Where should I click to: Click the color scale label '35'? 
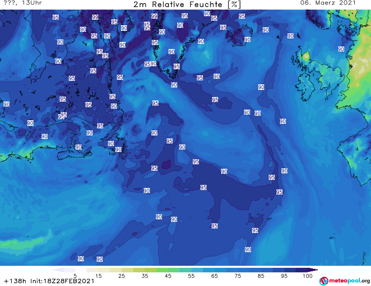point(145,276)
